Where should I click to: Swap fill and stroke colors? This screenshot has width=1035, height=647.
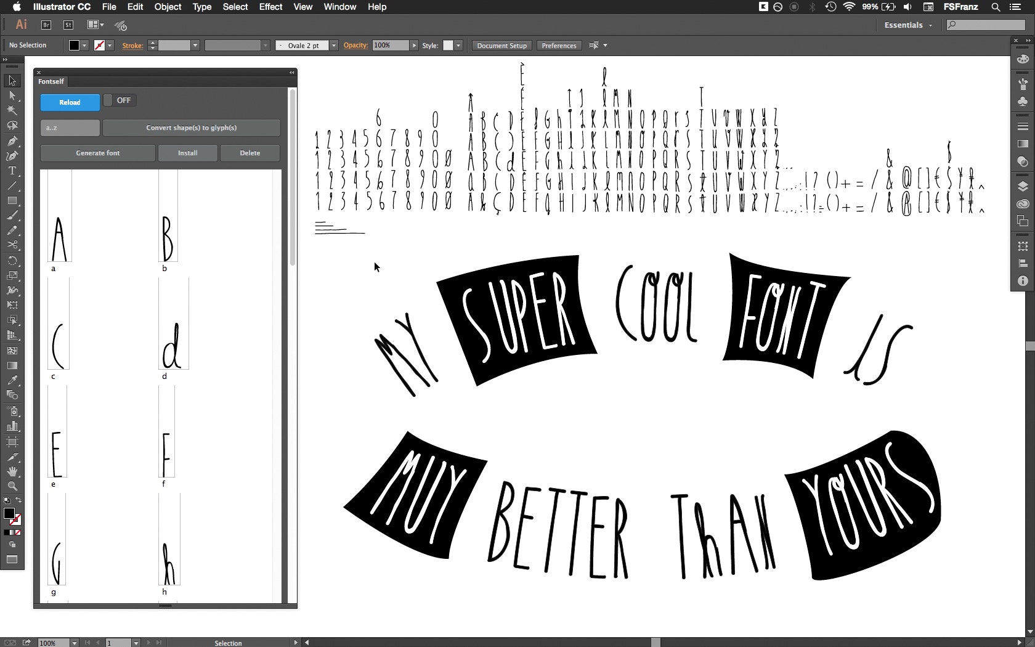coord(18,500)
